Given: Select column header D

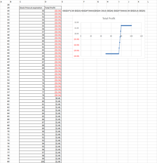Looking at the screenshot, I should (x=53, y=2).
